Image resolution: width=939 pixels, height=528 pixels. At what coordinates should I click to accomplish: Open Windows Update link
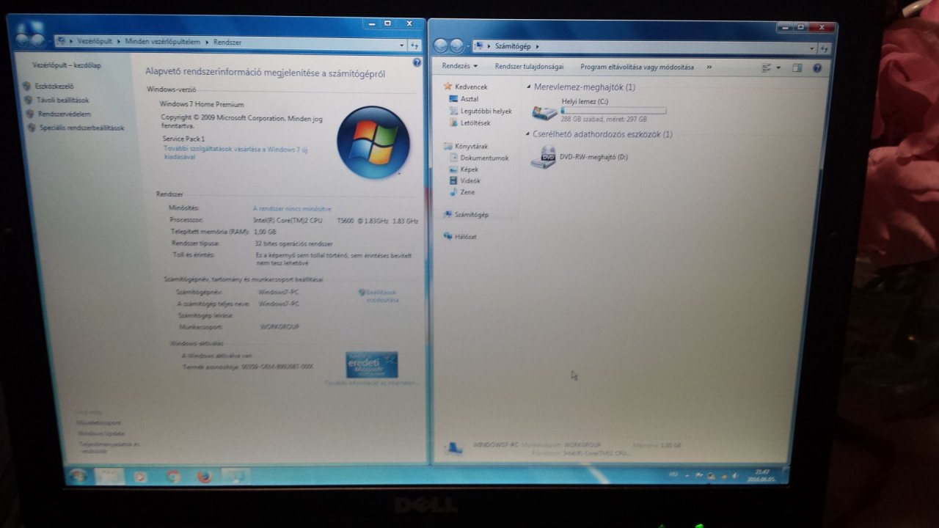coord(102,433)
